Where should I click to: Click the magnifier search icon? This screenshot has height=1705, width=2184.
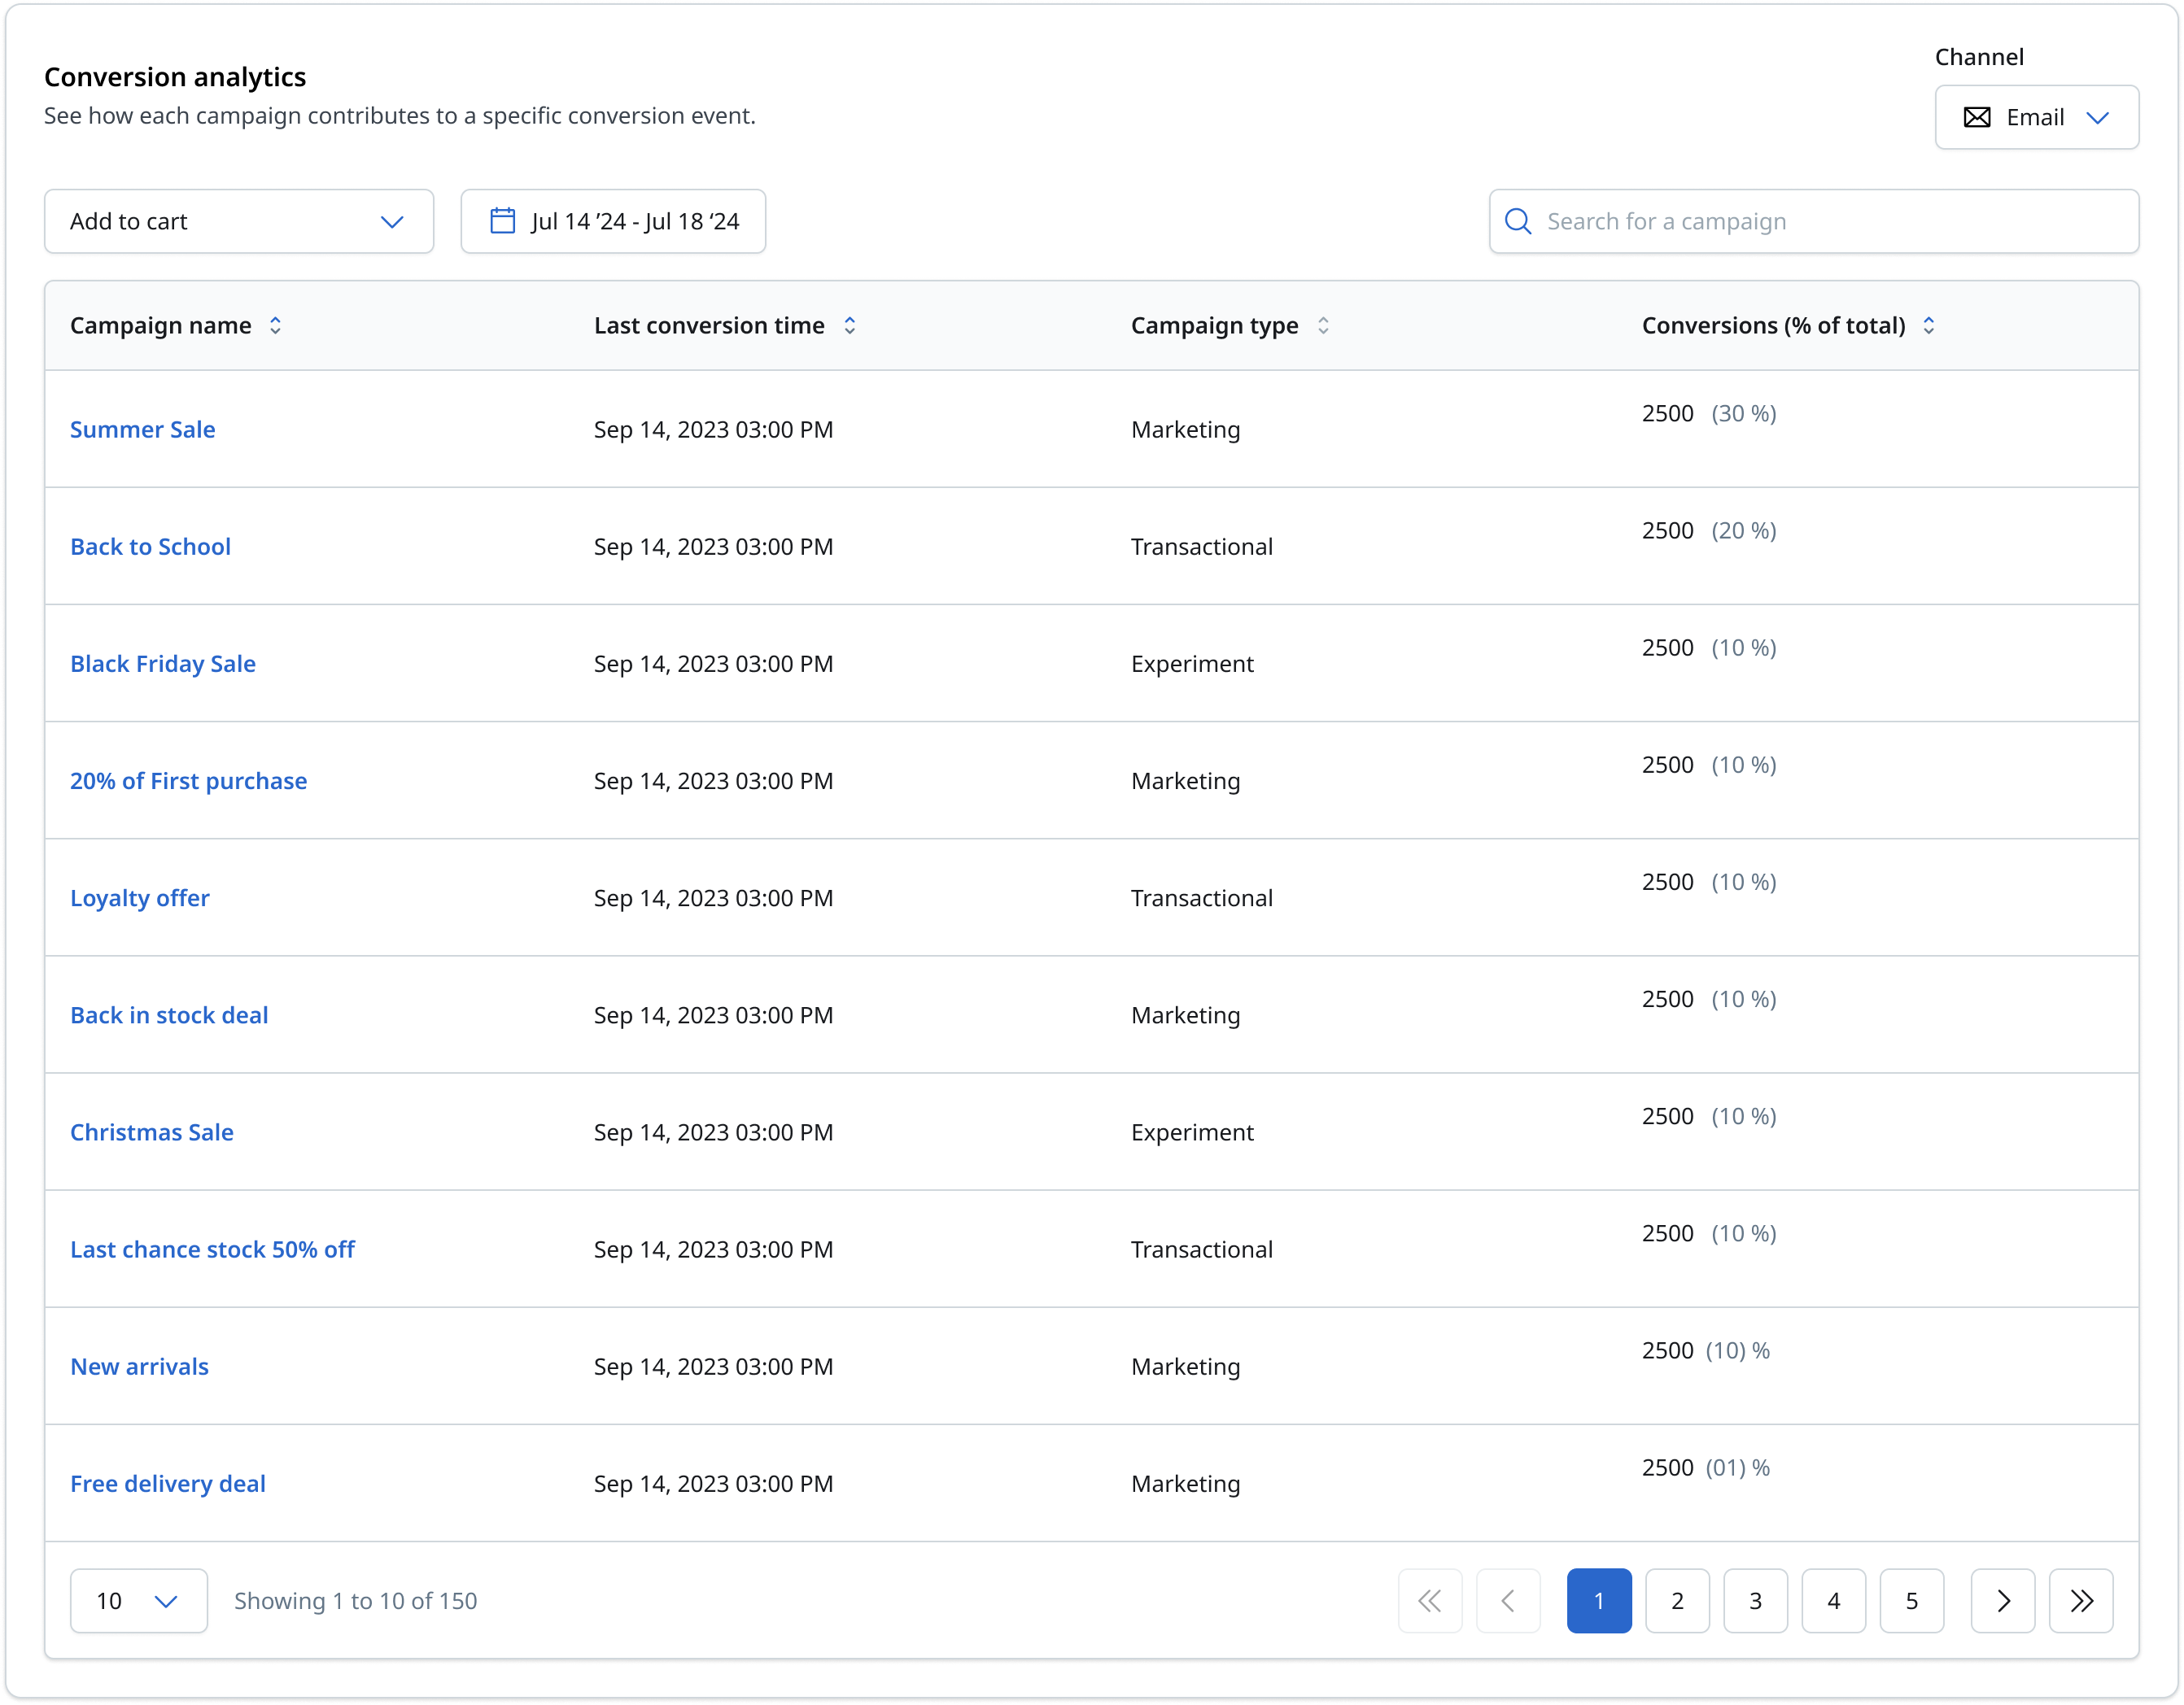point(1517,222)
